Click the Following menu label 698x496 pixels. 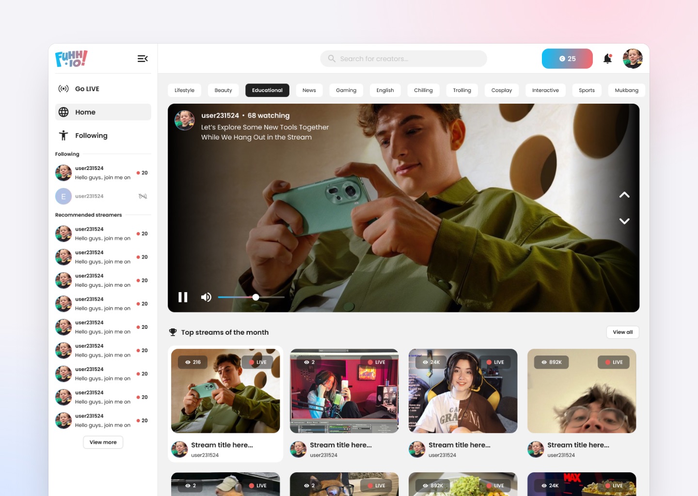click(91, 136)
